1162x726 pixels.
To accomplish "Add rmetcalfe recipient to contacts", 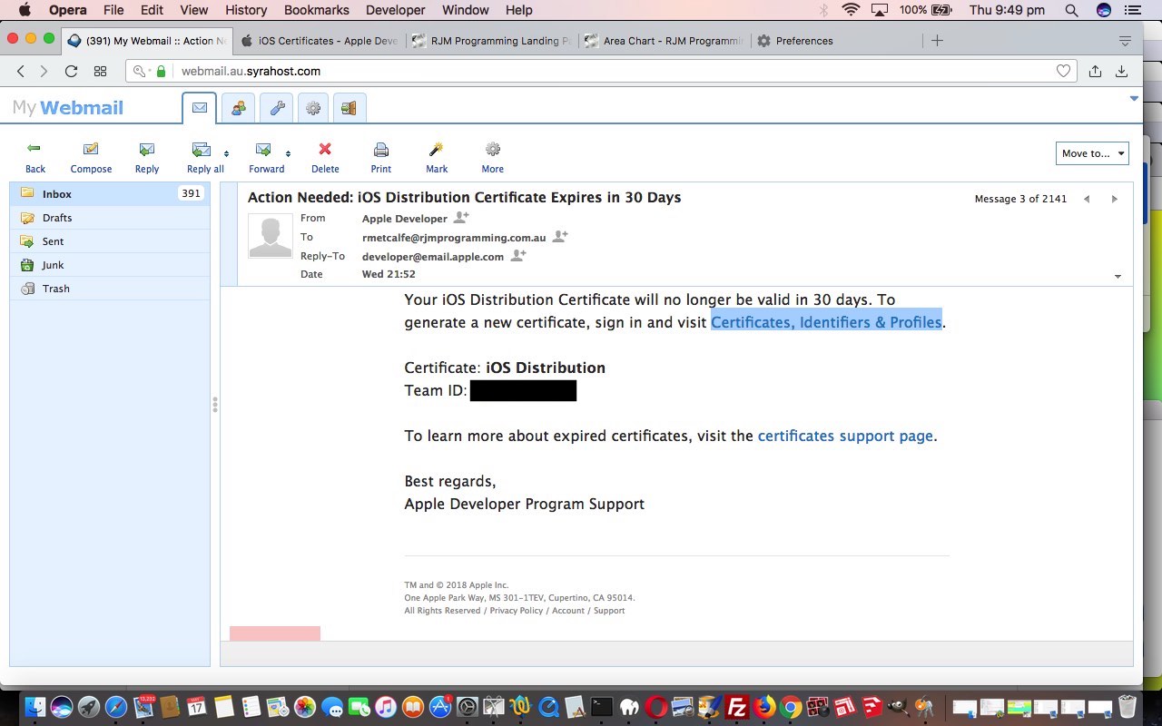I will click(560, 237).
